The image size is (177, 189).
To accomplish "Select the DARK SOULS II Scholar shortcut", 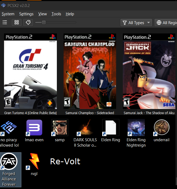I will click(85, 133).
